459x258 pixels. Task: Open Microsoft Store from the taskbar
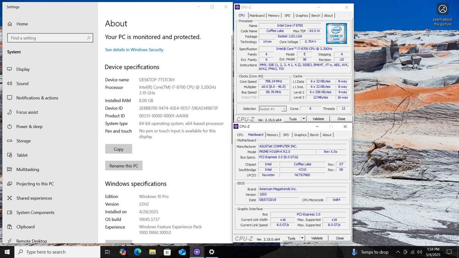pos(167,252)
